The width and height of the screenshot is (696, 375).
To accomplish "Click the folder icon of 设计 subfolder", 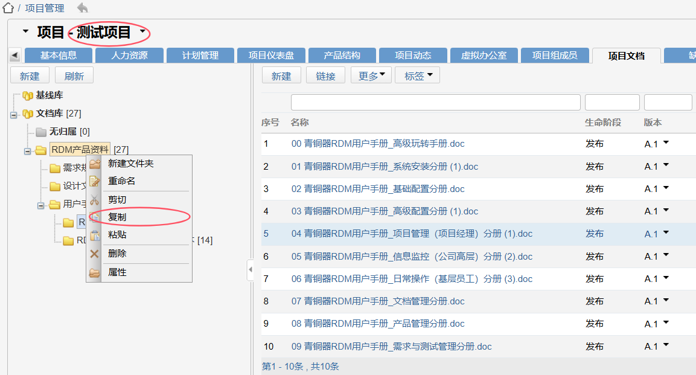I will tap(55, 187).
